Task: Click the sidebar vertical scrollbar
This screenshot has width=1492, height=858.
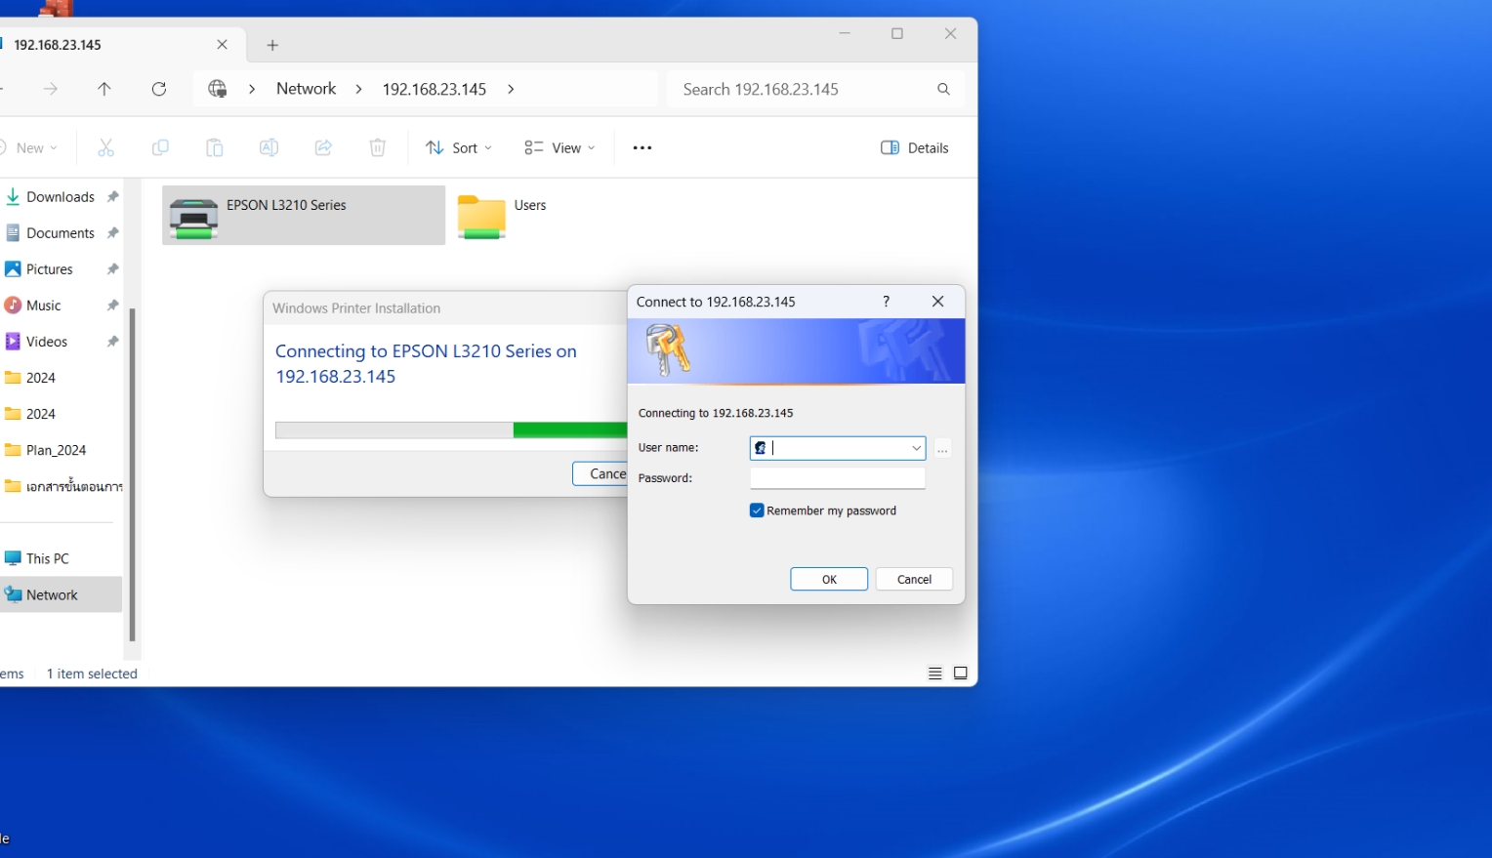Action: (133, 473)
